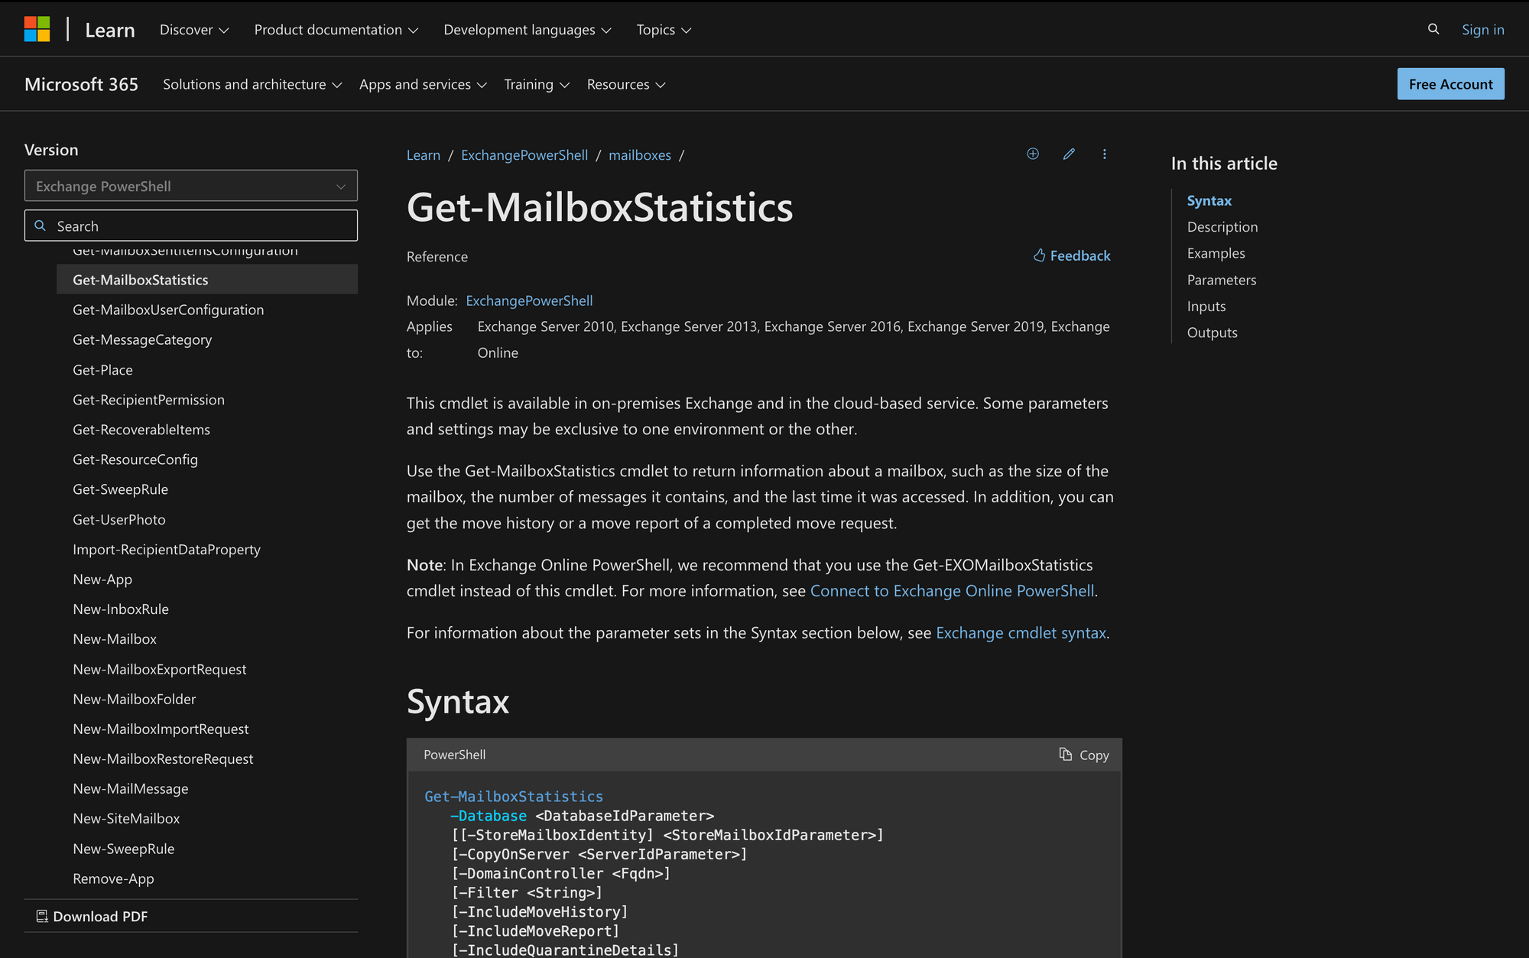
Task: Click the feedback icon next to article title
Action: [1036, 255]
